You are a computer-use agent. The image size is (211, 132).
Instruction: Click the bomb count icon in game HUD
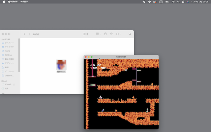91,65
